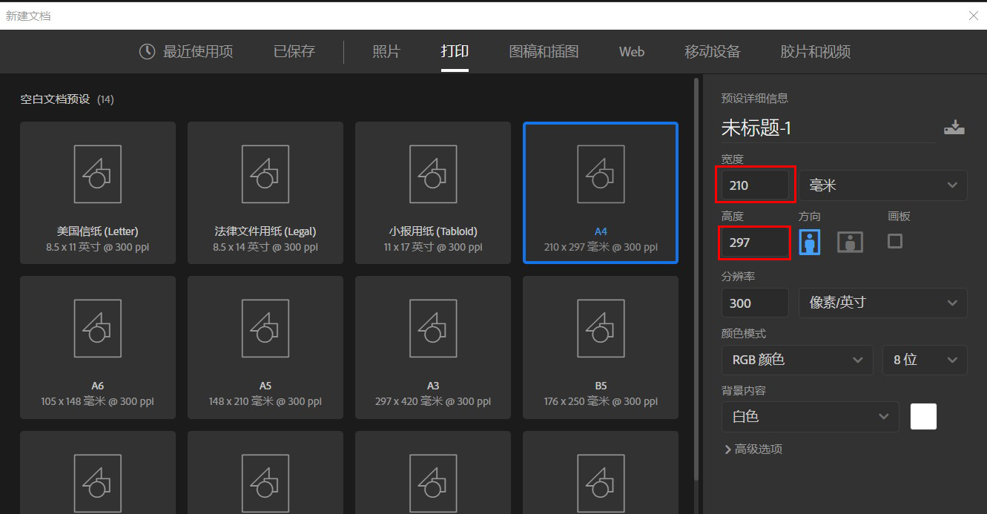Select the A4 preset thumbnail
987x514 pixels.
click(600, 192)
